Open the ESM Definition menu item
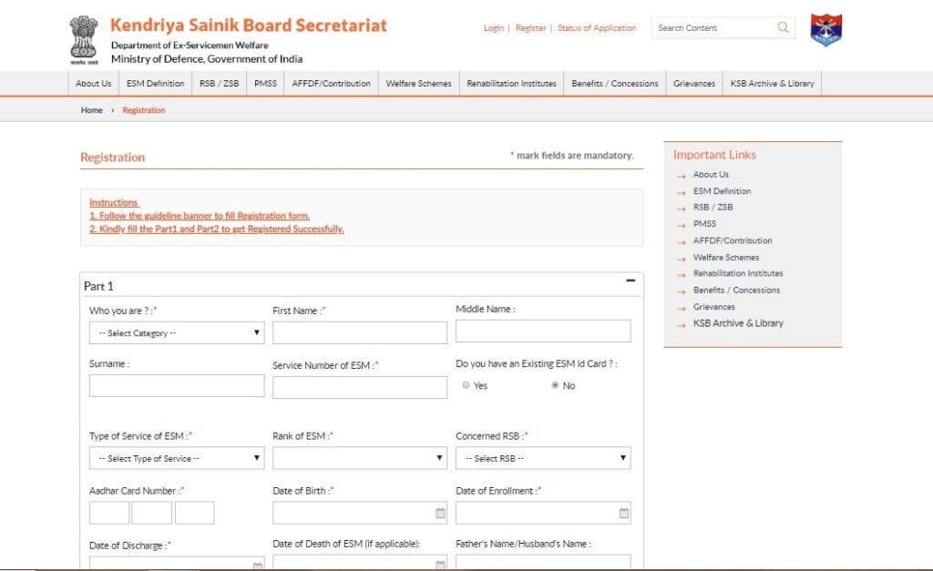933x571 pixels. tap(155, 83)
